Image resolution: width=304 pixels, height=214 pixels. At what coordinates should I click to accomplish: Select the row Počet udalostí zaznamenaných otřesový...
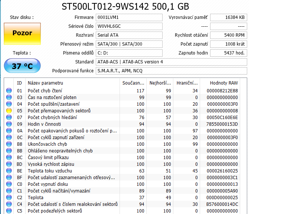pos(123,177)
